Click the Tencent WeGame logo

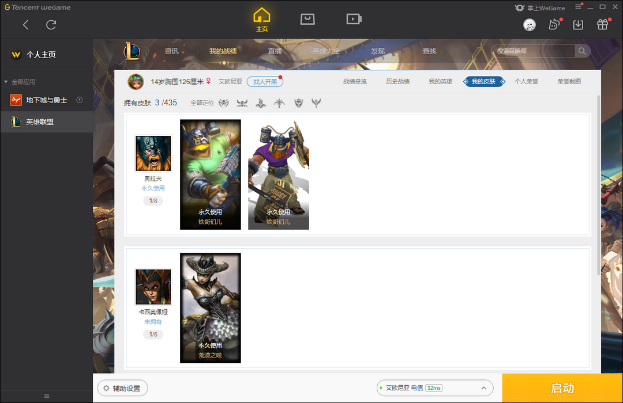pos(37,7)
